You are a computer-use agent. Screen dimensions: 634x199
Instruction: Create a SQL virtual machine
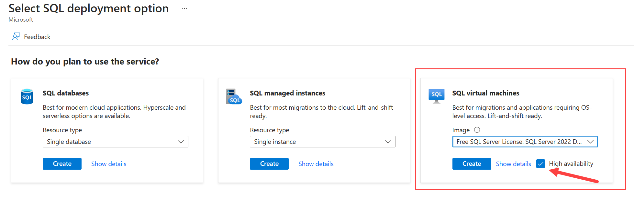click(472, 164)
